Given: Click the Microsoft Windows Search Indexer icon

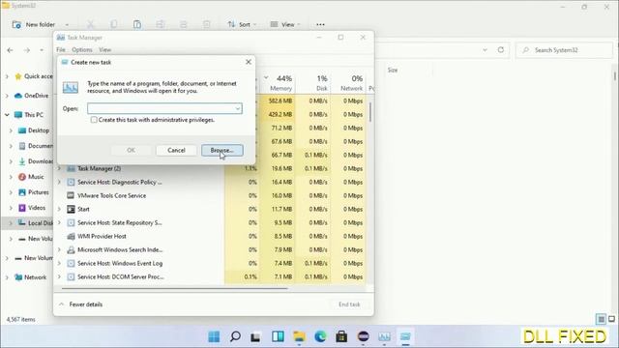Looking at the screenshot, I should point(71,249).
